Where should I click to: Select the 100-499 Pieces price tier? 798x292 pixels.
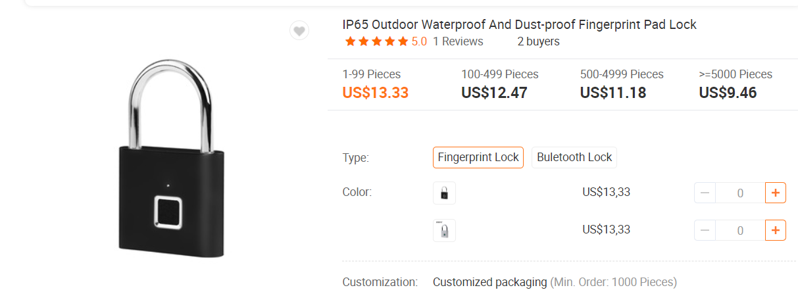500,84
